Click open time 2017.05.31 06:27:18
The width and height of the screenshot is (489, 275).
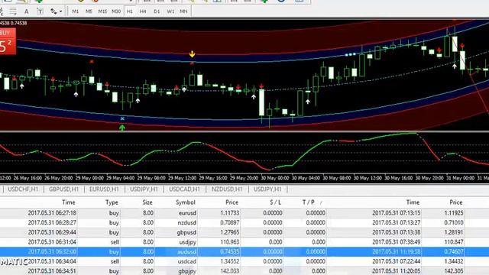tap(52, 213)
